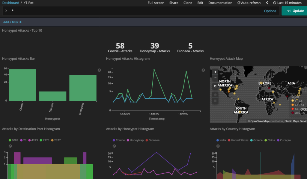This screenshot has height=179, width=307.
Task: Collapse legend of Honeypot Attacks Bar chart
Action: [99, 70]
